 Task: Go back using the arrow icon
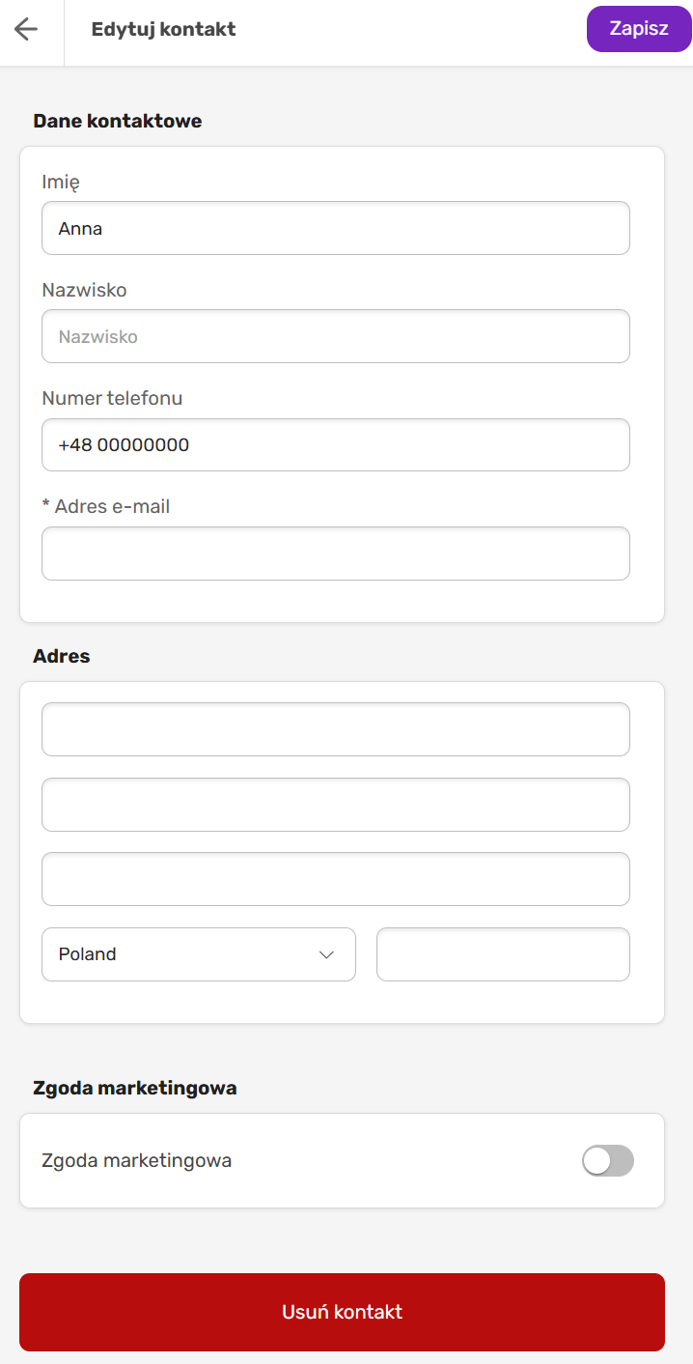click(x=26, y=29)
